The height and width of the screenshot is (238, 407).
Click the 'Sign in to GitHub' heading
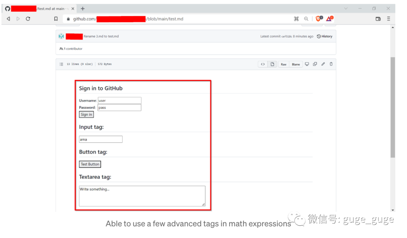(101, 88)
